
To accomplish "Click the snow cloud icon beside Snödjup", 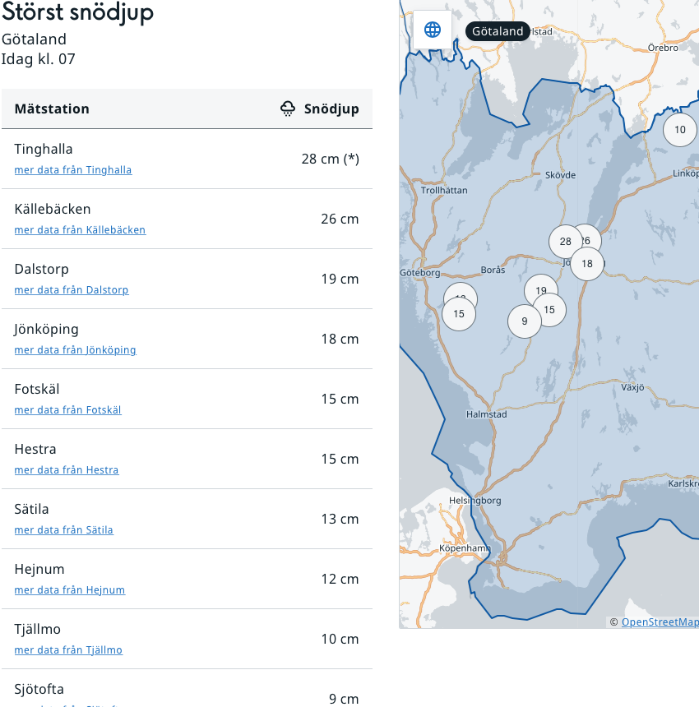I will [x=288, y=109].
